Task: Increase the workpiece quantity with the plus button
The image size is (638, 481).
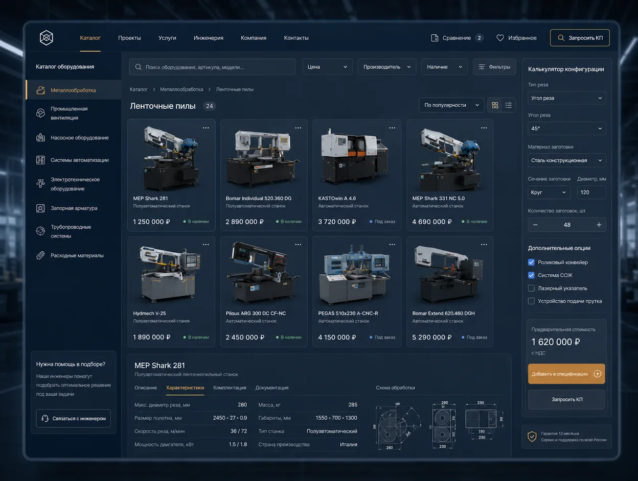Action: click(x=599, y=225)
